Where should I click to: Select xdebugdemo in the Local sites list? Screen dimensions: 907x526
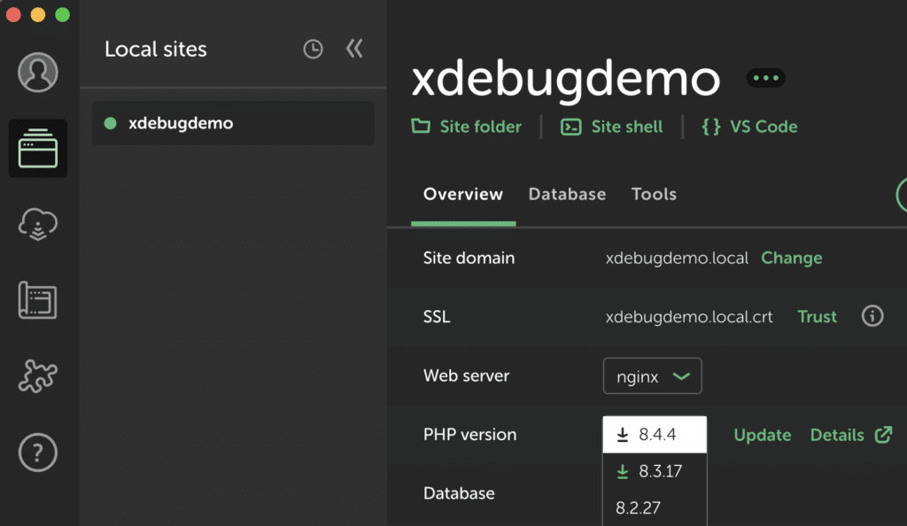coord(233,123)
